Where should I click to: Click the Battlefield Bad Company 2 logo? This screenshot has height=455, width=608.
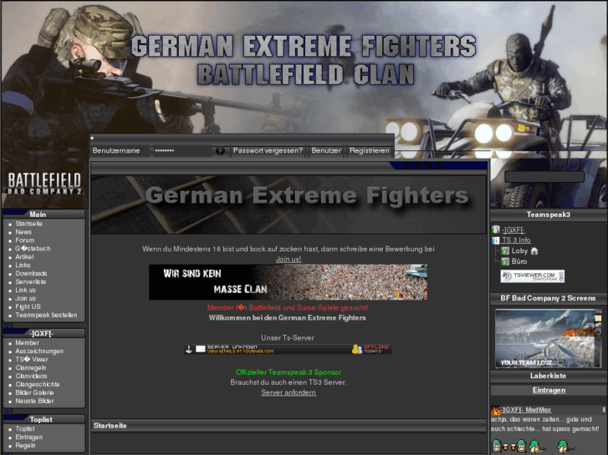(x=44, y=183)
